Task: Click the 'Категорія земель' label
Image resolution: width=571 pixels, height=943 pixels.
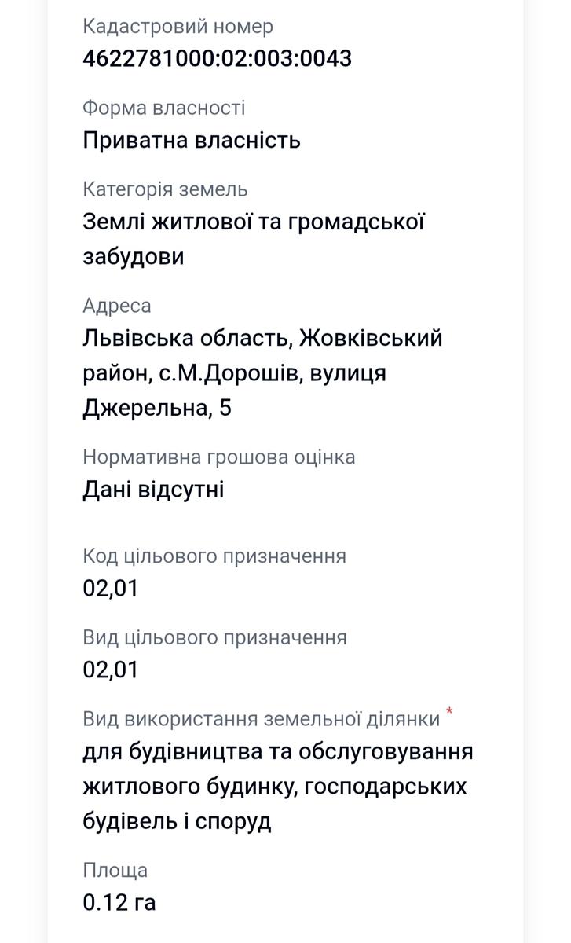Action: (165, 189)
